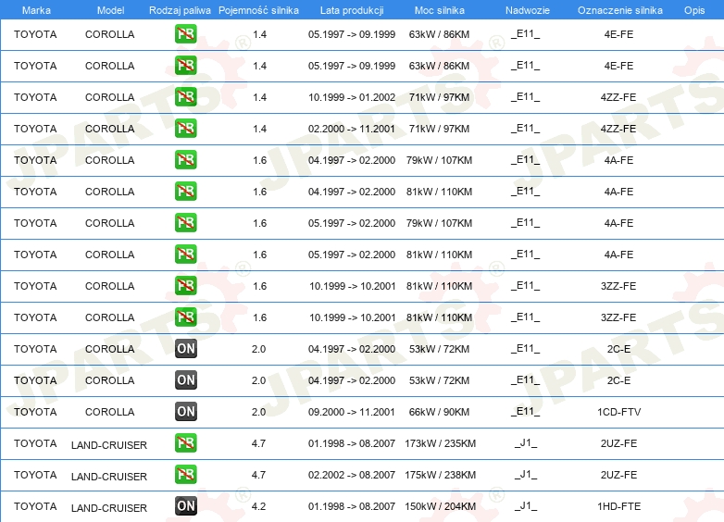This screenshot has width=724, height=522.
Task: Click the petrol icon in the 02.2000 -> 11.2001 row
Action: [185, 129]
